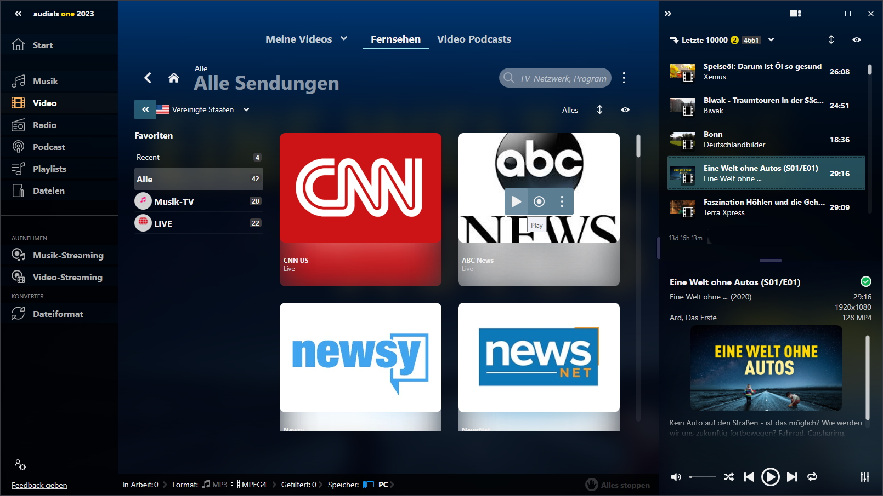This screenshot has width=883, height=496.
Task: Skip to the next track
Action: click(791, 477)
